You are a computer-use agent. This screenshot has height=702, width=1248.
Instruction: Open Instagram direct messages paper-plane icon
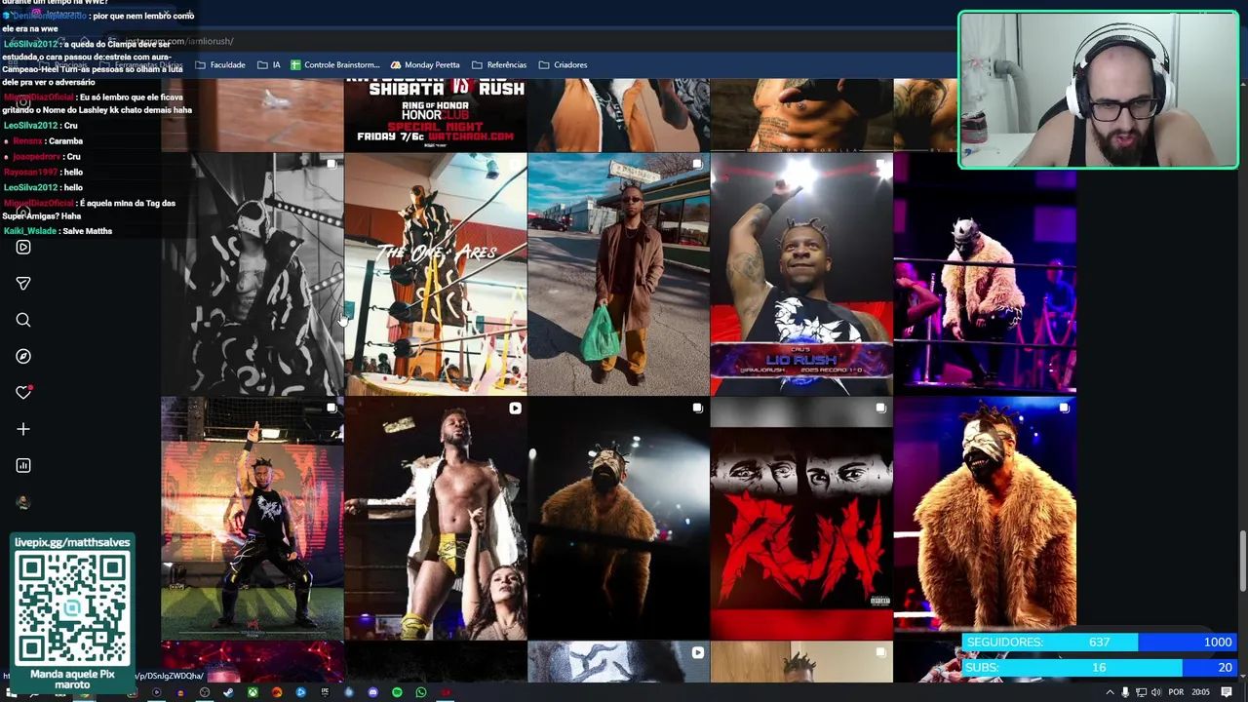click(x=23, y=284)
